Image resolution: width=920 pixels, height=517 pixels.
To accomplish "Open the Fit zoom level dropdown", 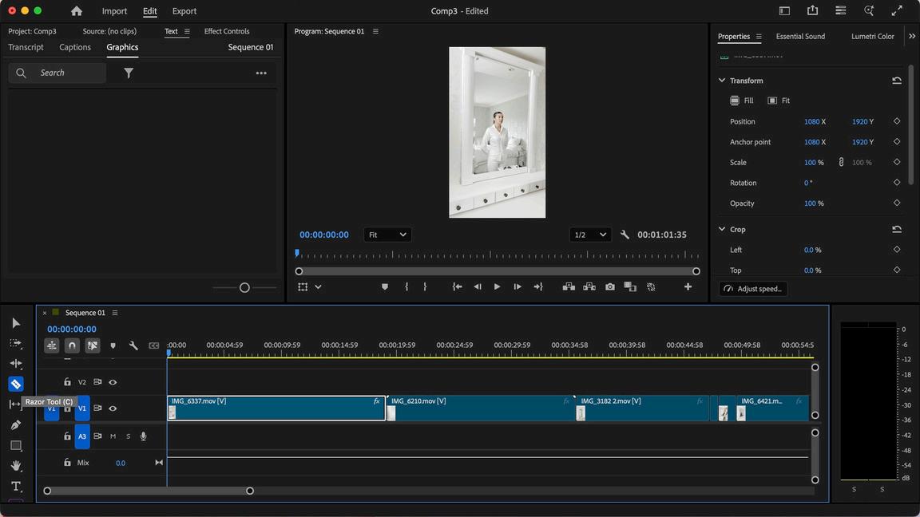I will [387, 235].
